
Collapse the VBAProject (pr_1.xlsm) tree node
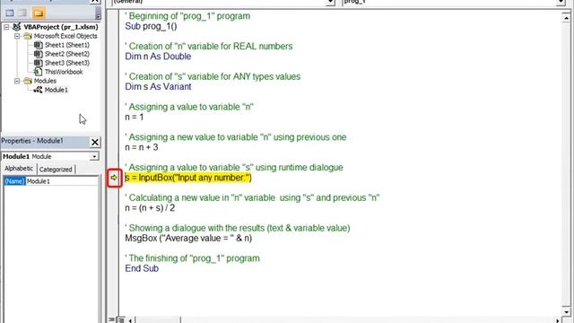[x=6, y=27]
